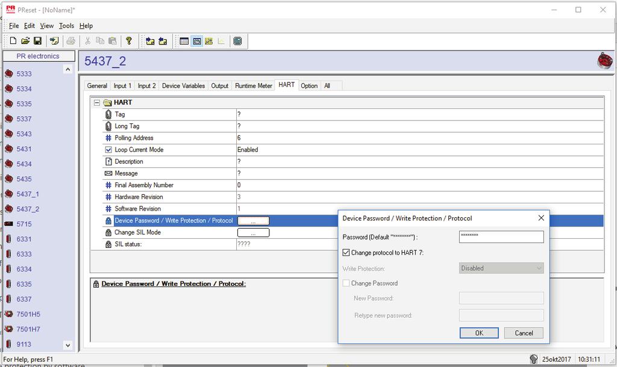Collapse the HART tree group
Viewport: 617px width, 367px height.
click(96, 102)
